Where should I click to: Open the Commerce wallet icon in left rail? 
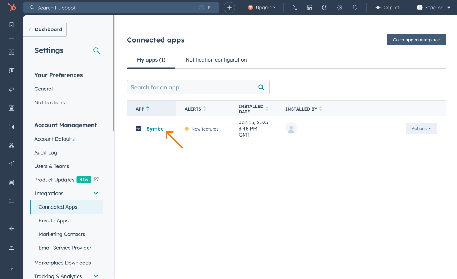tap(11, 127)
